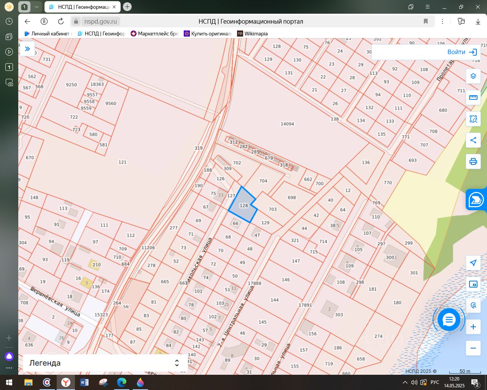Open Alice assistant in browser sidebar
Viewport: 487px width, 390px height.
pos(9,356)
